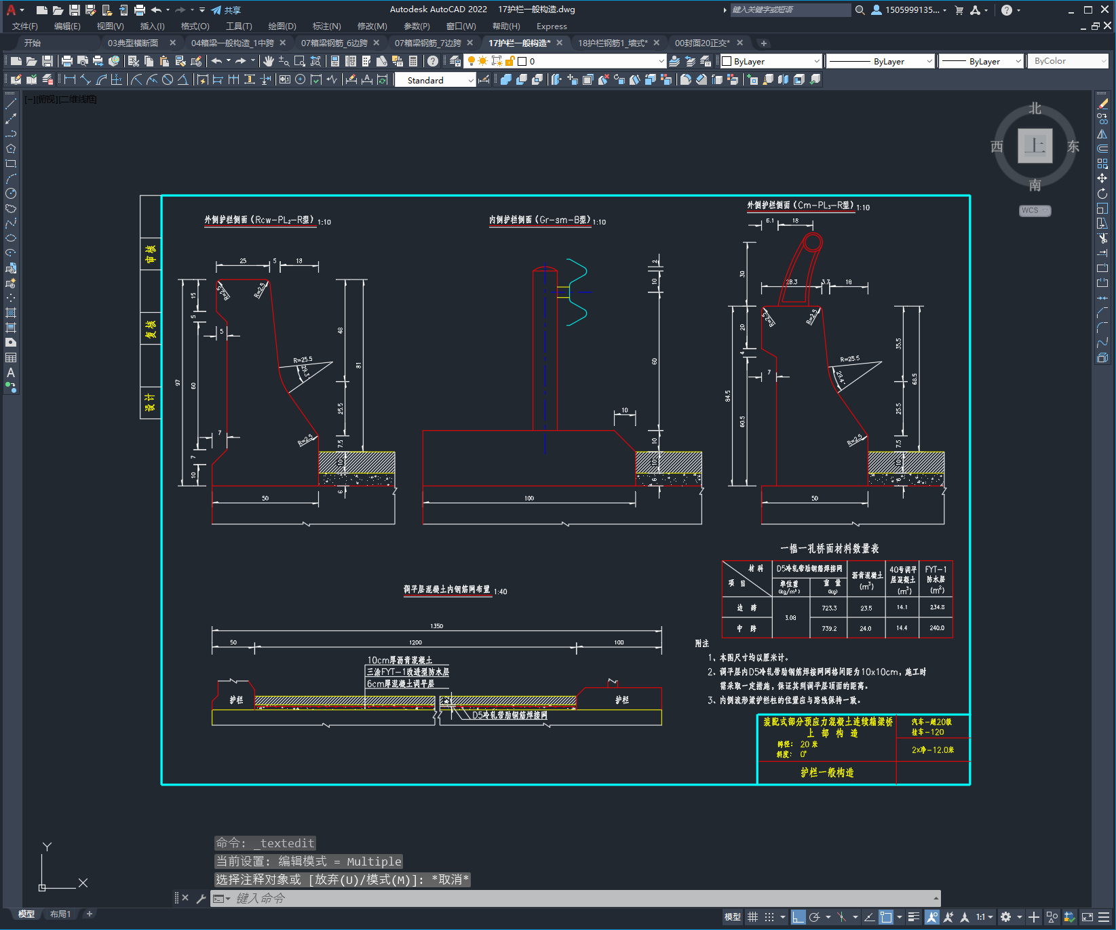The width and height of the screenshot is (1116, 930).
Task: Click the Plot print icon
Action: 66,61
